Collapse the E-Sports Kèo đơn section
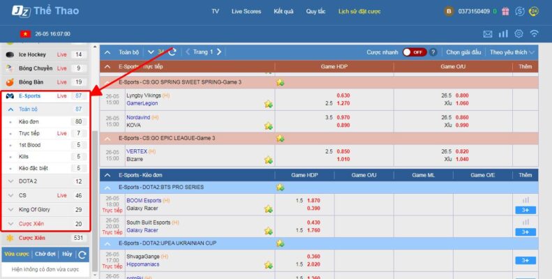552x279 pixels. [x=107, y=175]
